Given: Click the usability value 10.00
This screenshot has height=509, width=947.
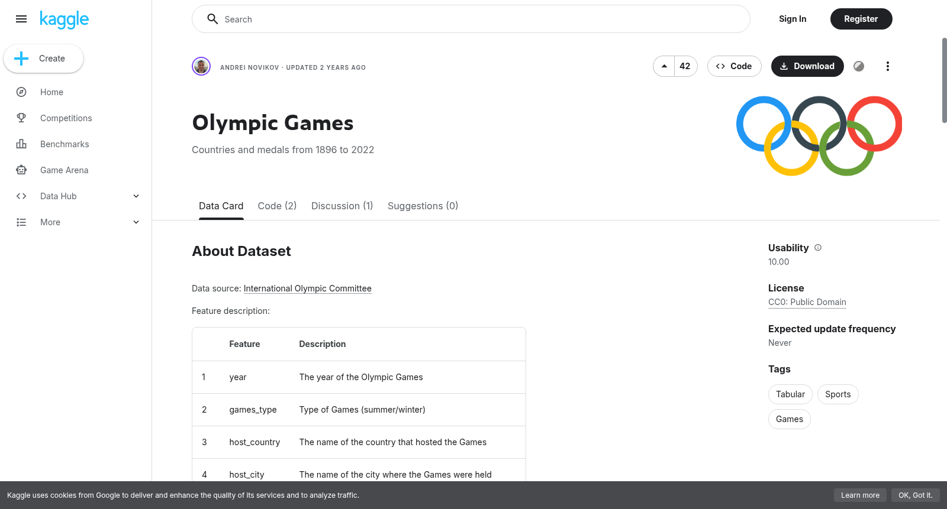Looking at the screenshot, I should click(x=779, y=262).
